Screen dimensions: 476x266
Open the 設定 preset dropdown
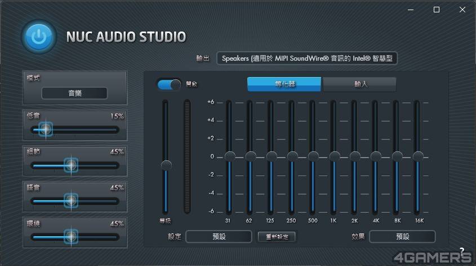[219, 236]
